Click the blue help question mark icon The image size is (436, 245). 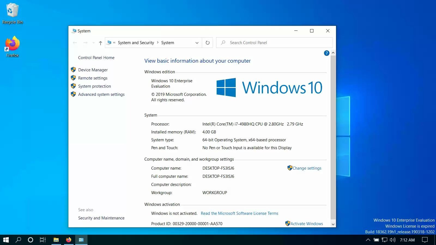pyautogui.click(x=326, y=53)
